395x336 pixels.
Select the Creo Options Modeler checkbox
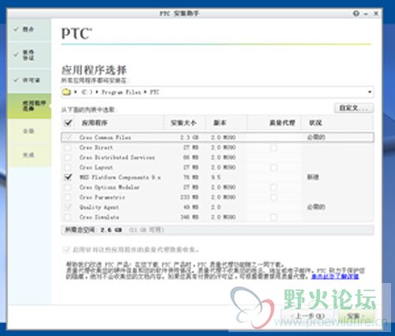(x=68, y=187)
